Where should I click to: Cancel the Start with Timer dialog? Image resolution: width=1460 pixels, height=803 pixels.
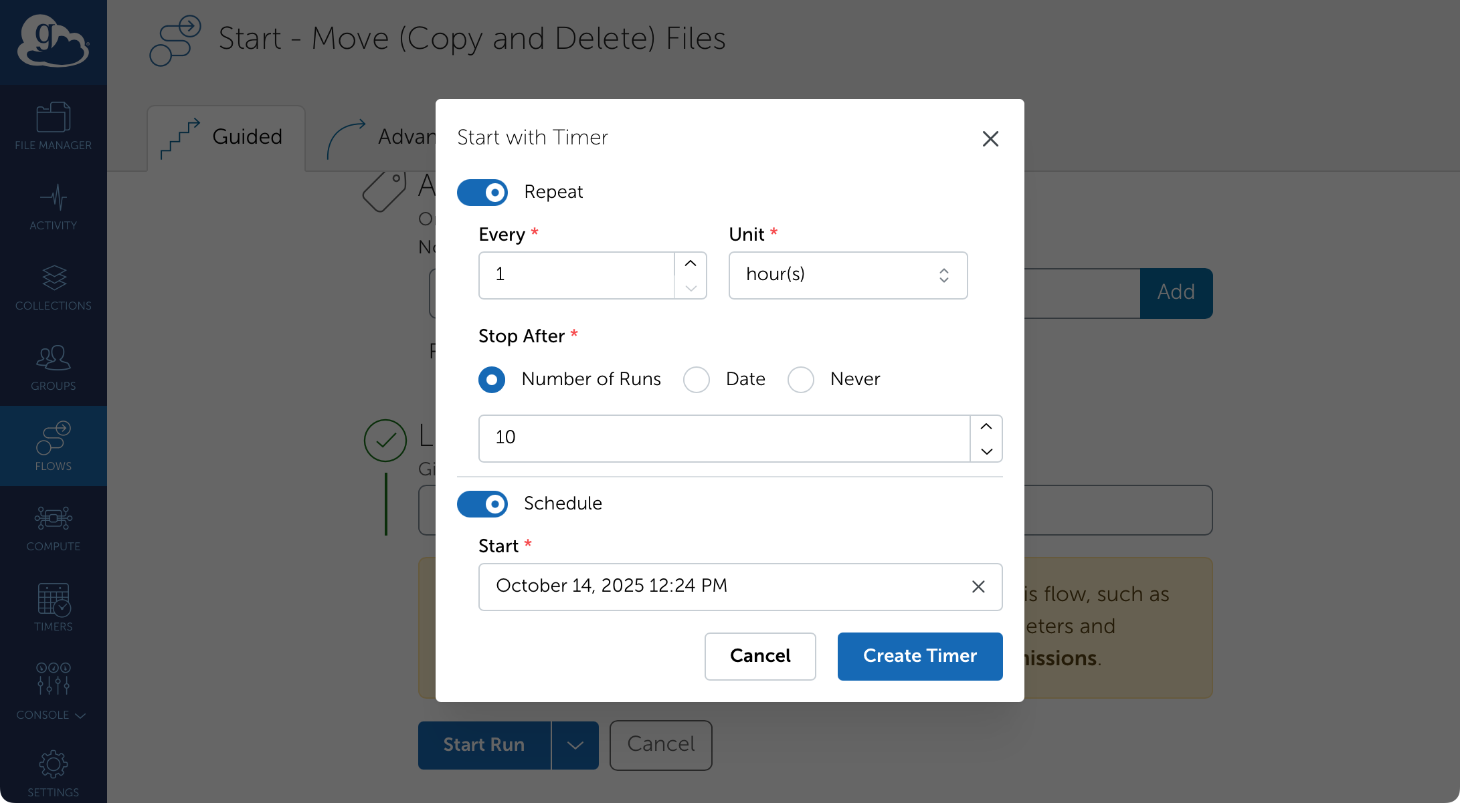[x=759, y=656]
